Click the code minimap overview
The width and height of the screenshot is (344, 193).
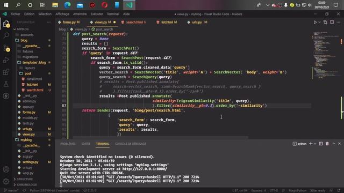pyautogui.click(x=326, y=56)
